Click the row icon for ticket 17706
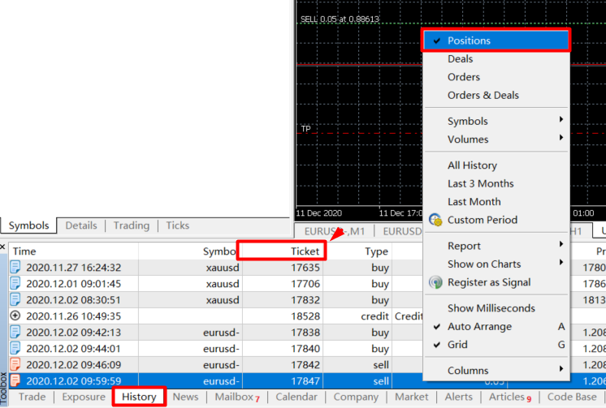The height and width of the screenshot is (408, 606). pyautogui.click(x=15, y=284)
